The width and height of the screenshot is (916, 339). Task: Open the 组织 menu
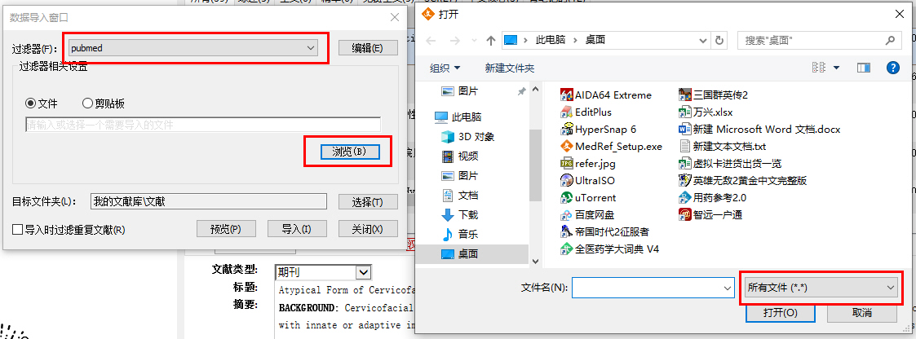click(x=445, y=68)
